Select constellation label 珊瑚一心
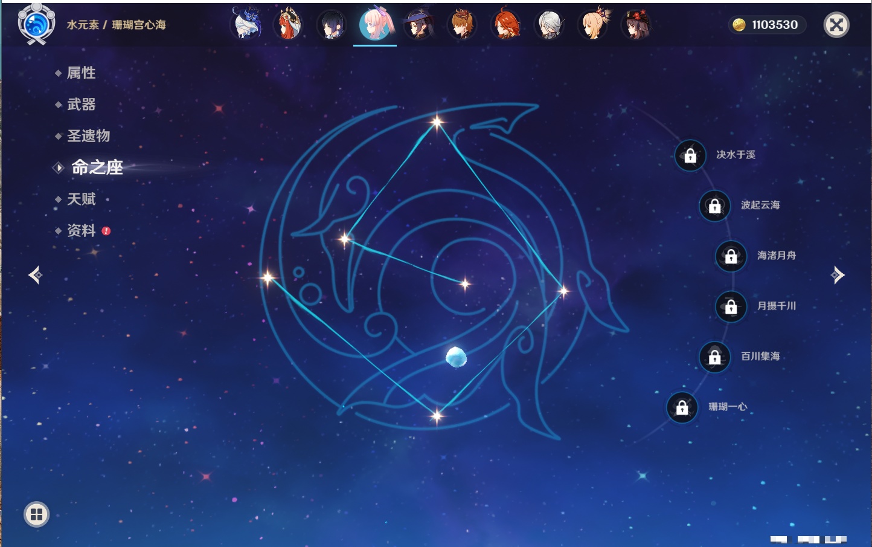The height and width of the screenshot is (547, 872). click(728, 407)
